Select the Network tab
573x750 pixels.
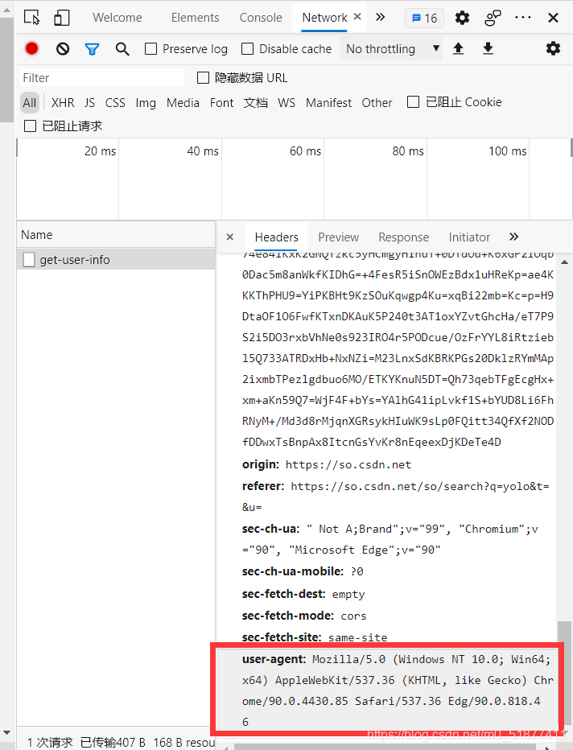(x=325, y=18)
